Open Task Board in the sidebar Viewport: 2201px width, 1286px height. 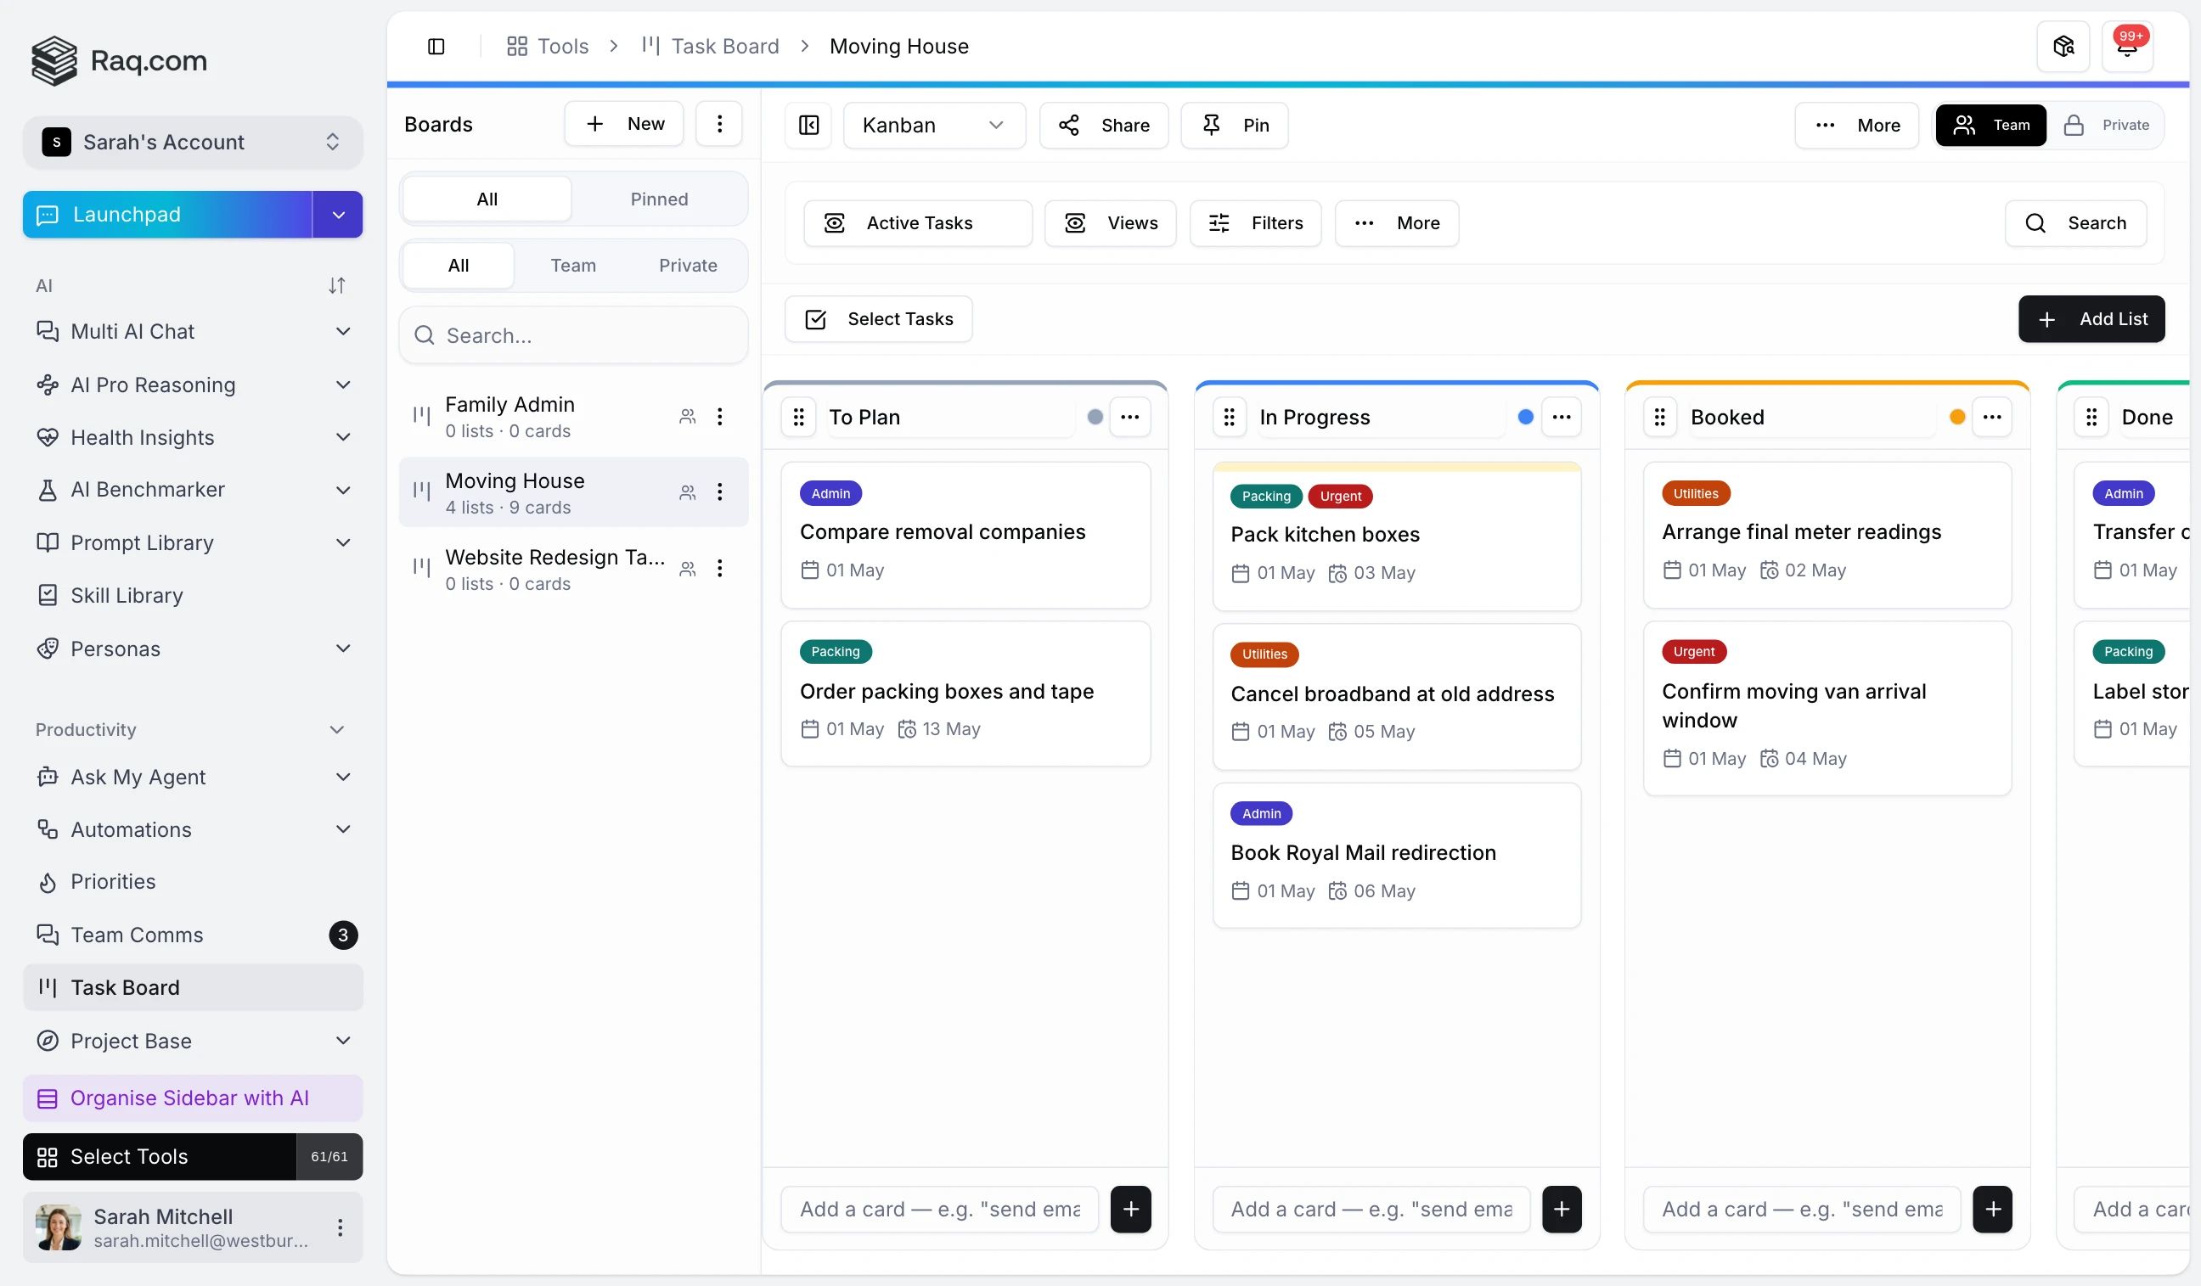click(x=193, y=987)
